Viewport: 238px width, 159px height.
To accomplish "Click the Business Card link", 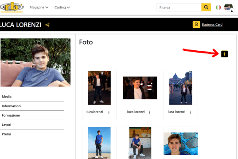I will [212, 24].
